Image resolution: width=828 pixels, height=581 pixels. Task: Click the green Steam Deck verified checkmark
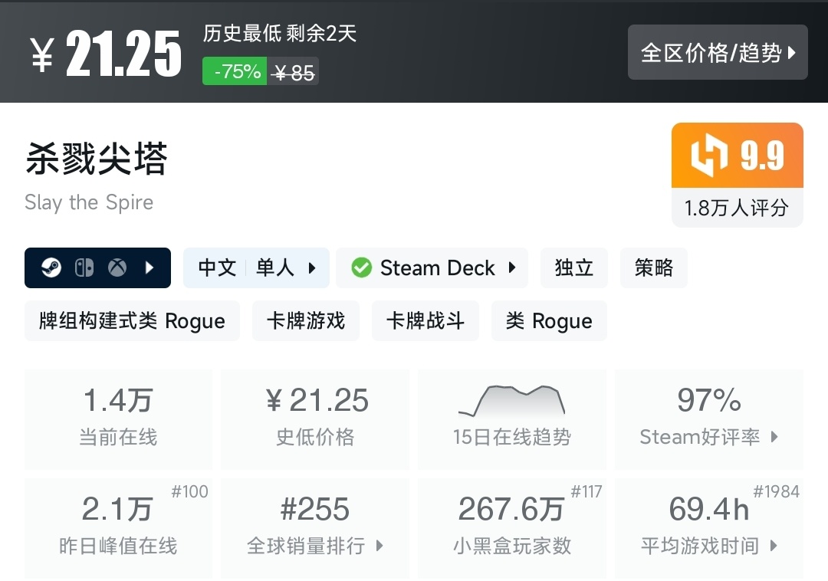pyautogui.click(x=361, y=268)
